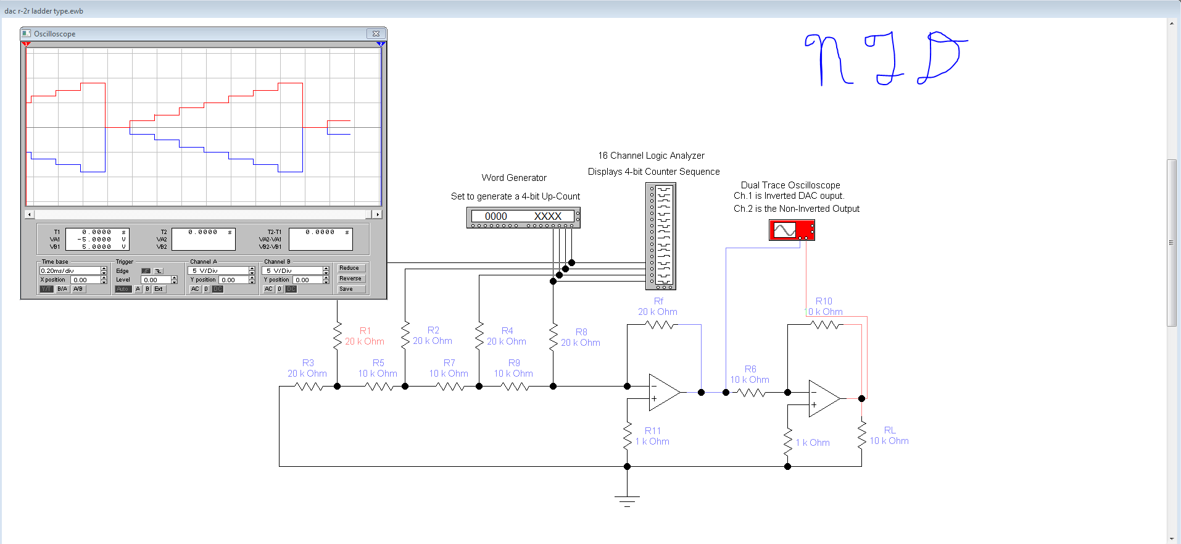Click the oscilloscope Save button
The width and height of the screenshot is (1181, 544).
352,289
